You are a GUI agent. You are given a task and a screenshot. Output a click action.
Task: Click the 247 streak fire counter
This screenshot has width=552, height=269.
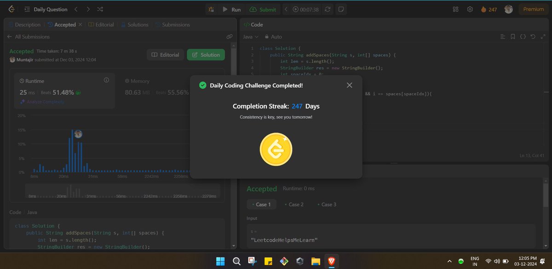tap(489, 9)
